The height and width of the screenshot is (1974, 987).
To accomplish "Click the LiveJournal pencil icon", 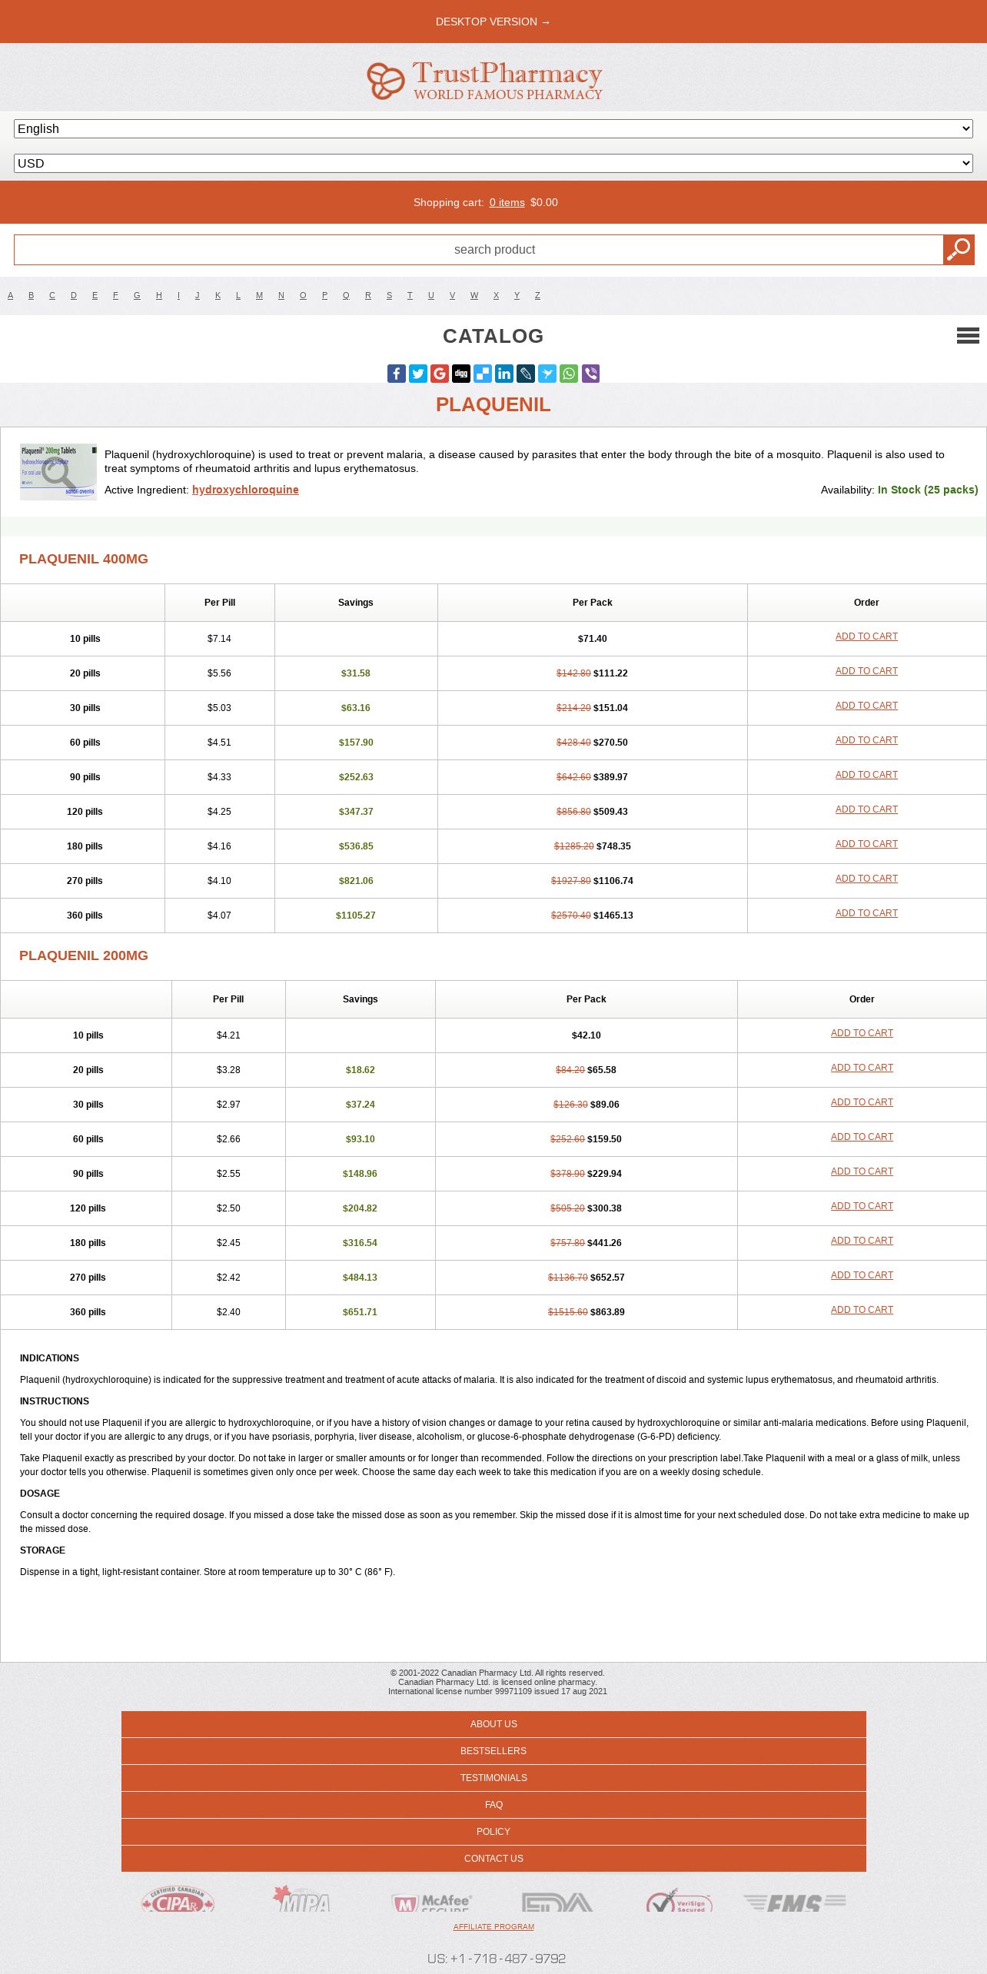I will pyautogui.click(x=526, y=374).
